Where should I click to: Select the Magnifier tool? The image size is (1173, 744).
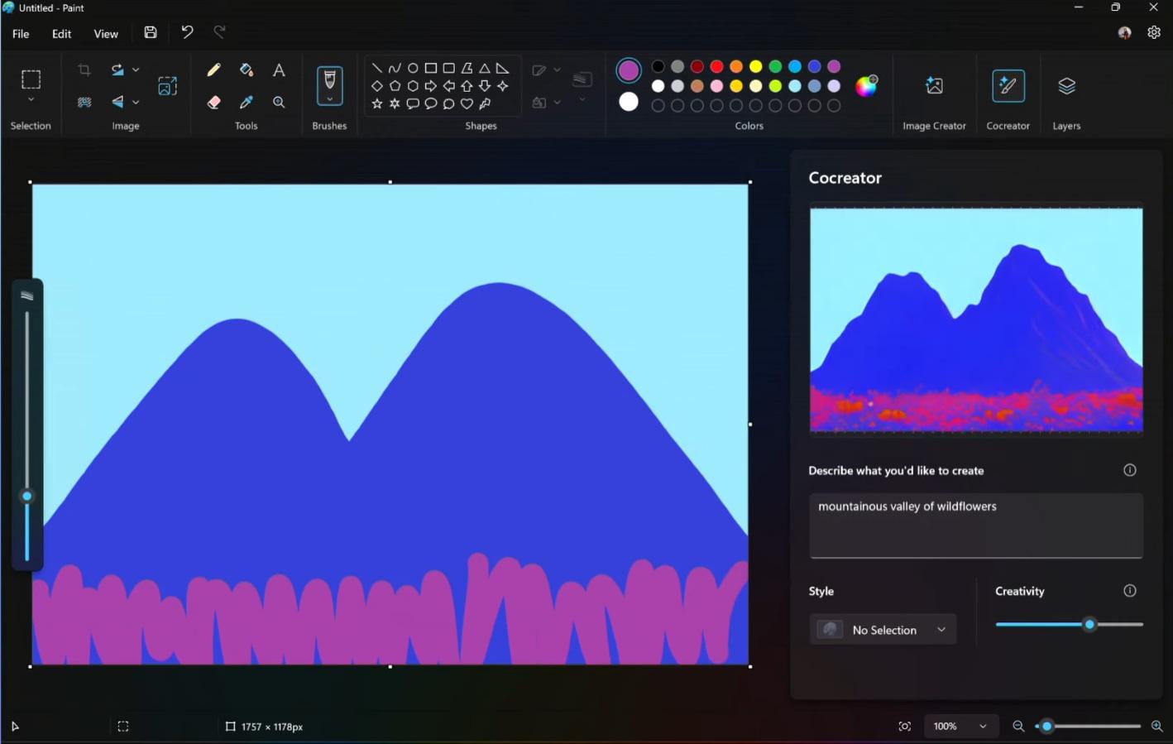point(279,103)
